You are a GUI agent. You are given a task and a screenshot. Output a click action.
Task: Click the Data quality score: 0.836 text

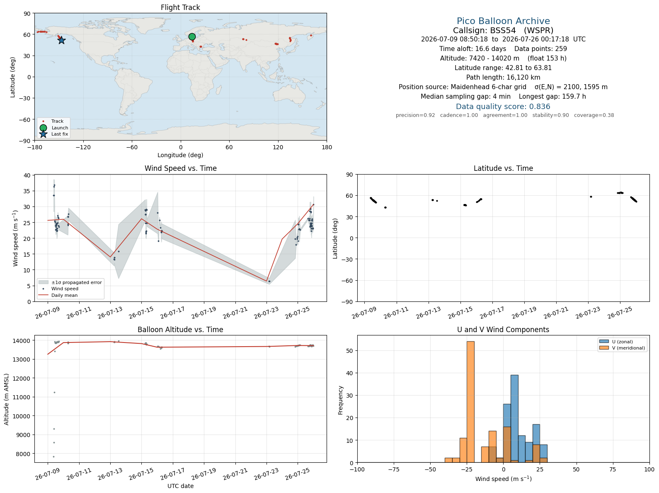click(503, 107)
